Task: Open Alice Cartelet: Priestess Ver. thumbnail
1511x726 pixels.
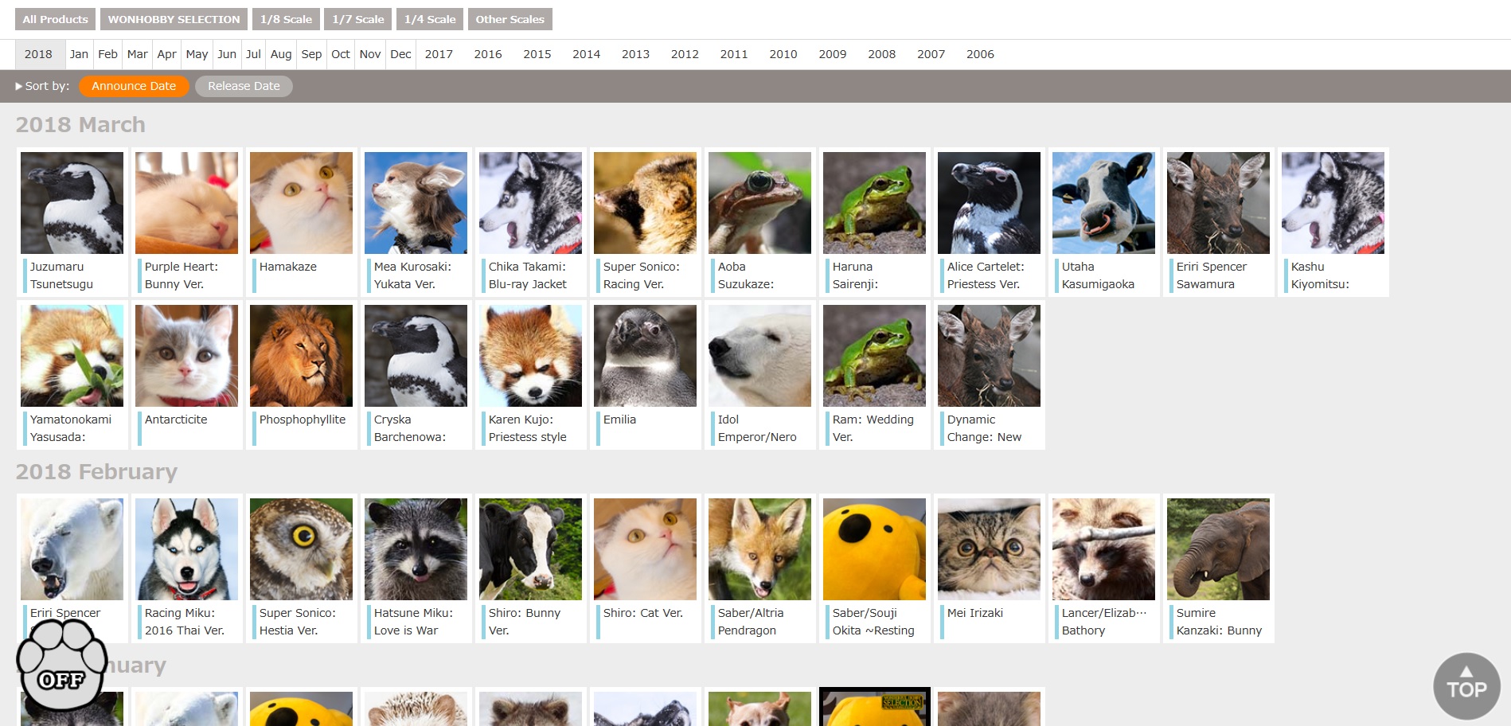Action: click(x=989, y=203)
